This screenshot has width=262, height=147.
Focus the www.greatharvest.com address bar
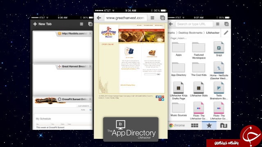pyautogui.click(x=126, y=18)
